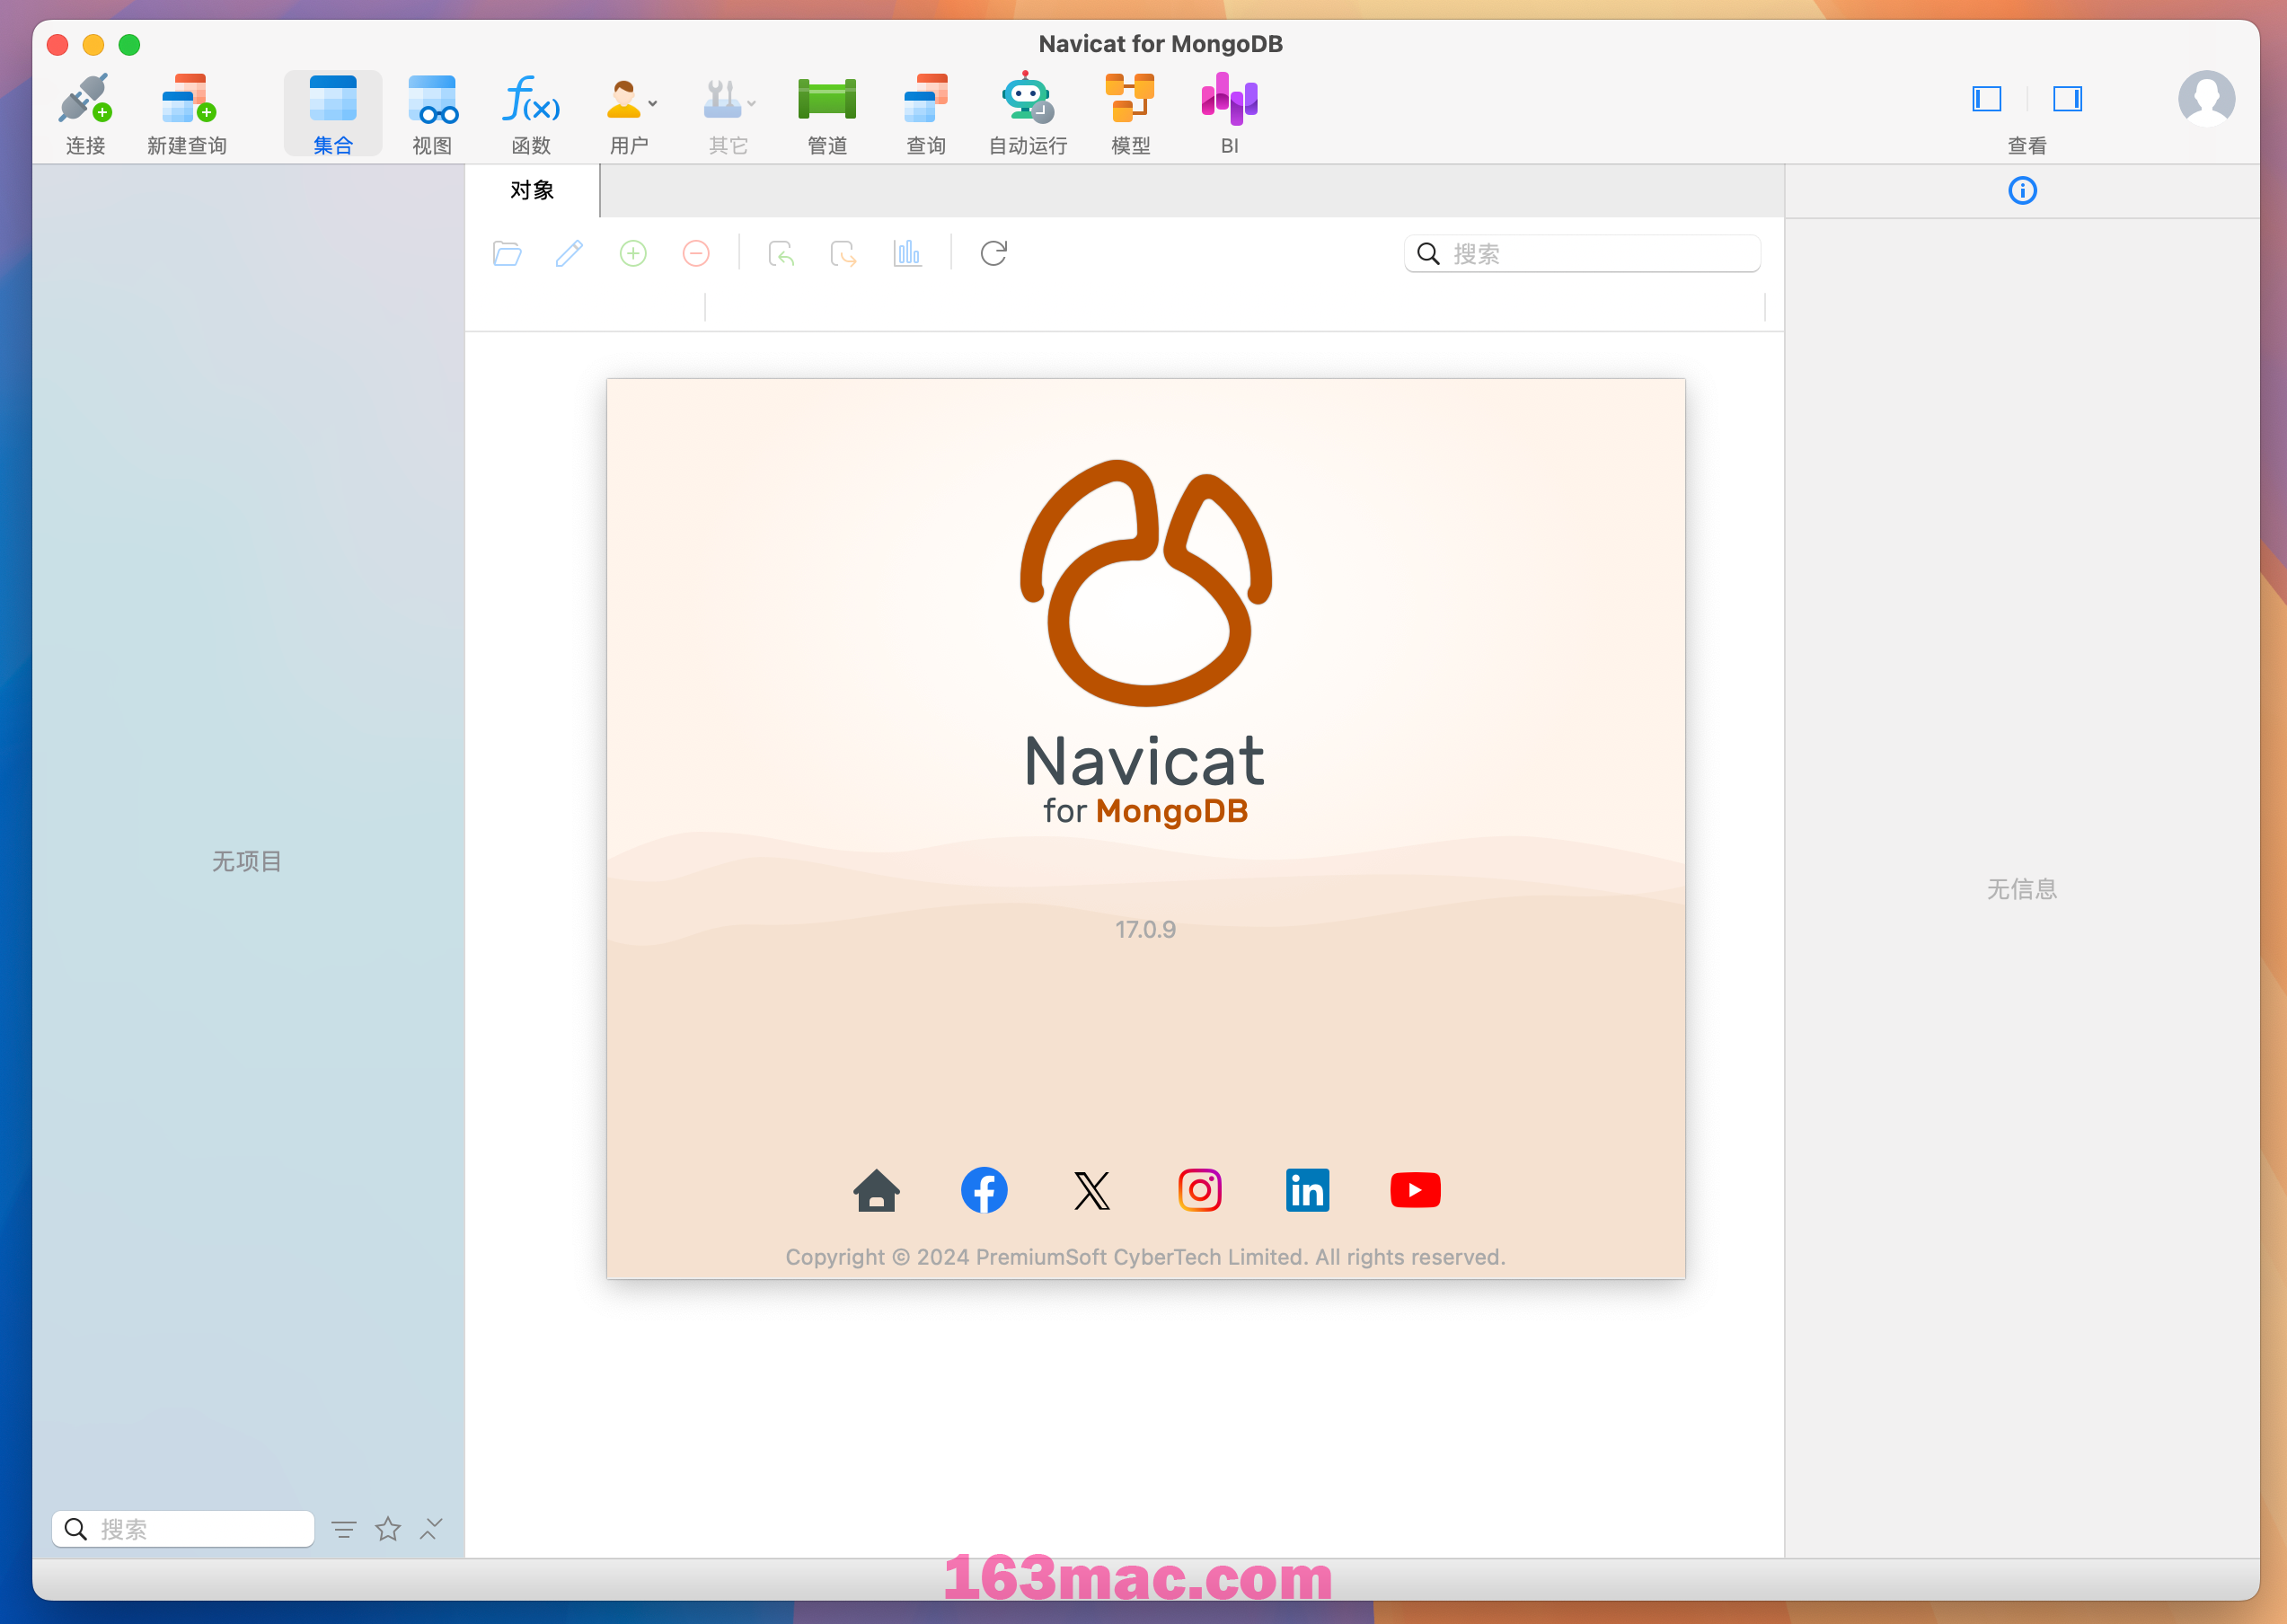Open the Navicat homepage house link

[x=876, y=1190]
